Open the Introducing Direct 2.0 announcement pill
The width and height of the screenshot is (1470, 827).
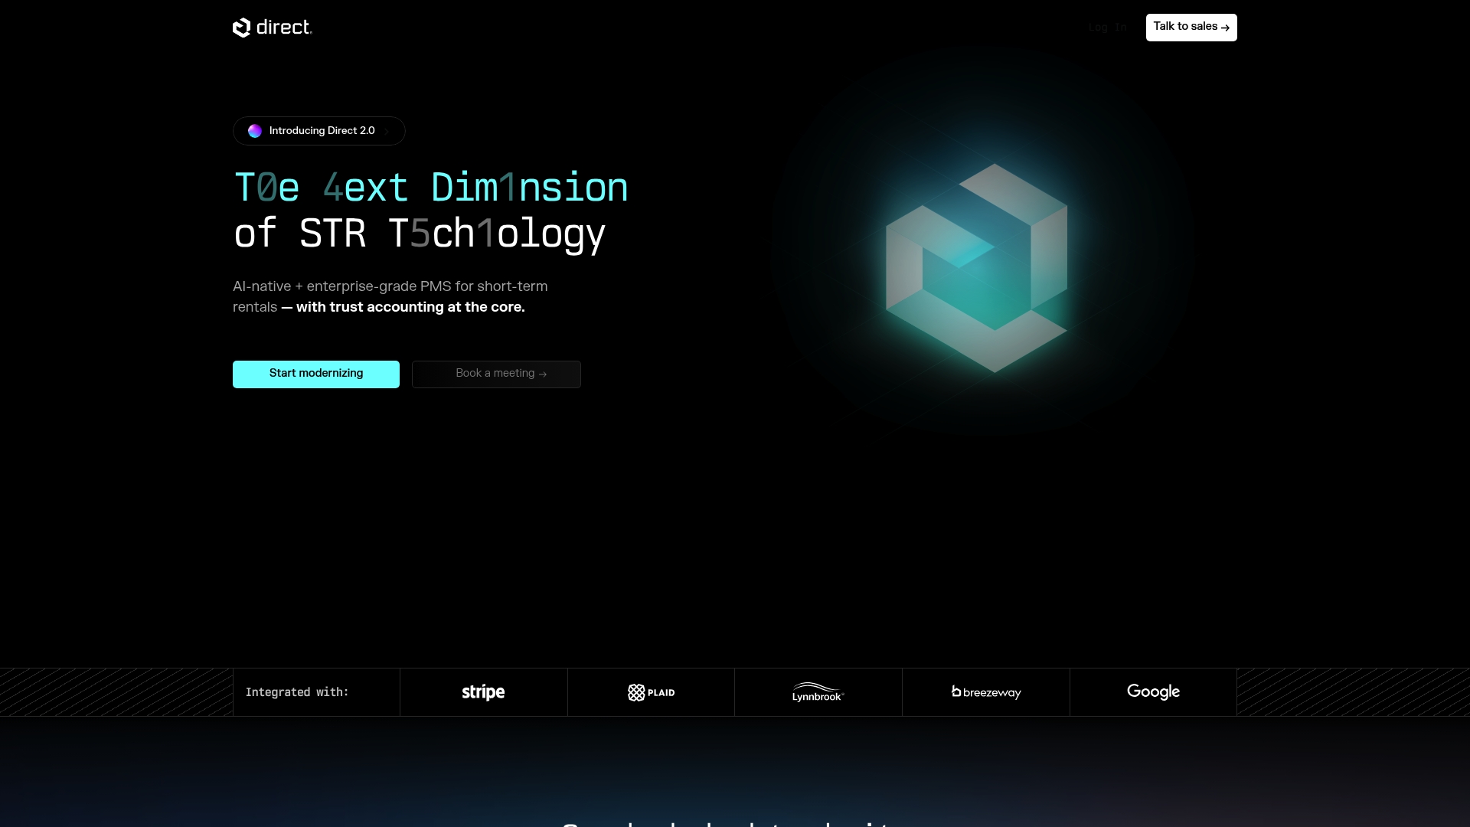(x=319, y=131)
